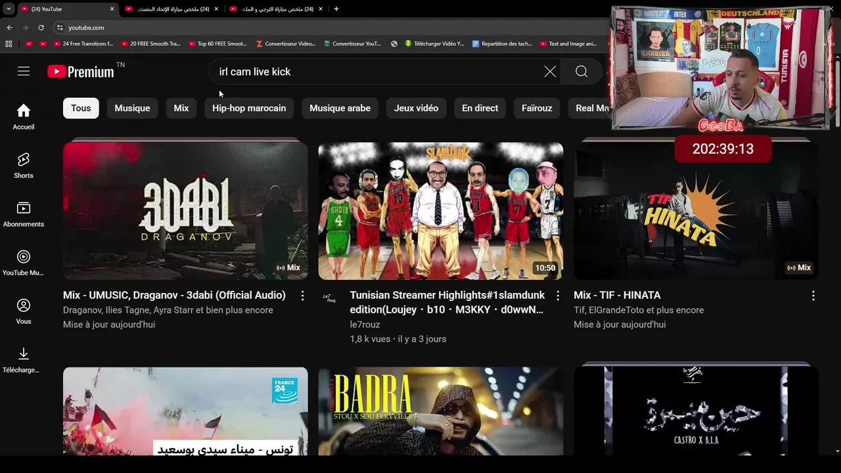Open the France 24 تونس video thumbnail
Image resolution: width=841 pixels, height=473 pixels.
(185, 411)
